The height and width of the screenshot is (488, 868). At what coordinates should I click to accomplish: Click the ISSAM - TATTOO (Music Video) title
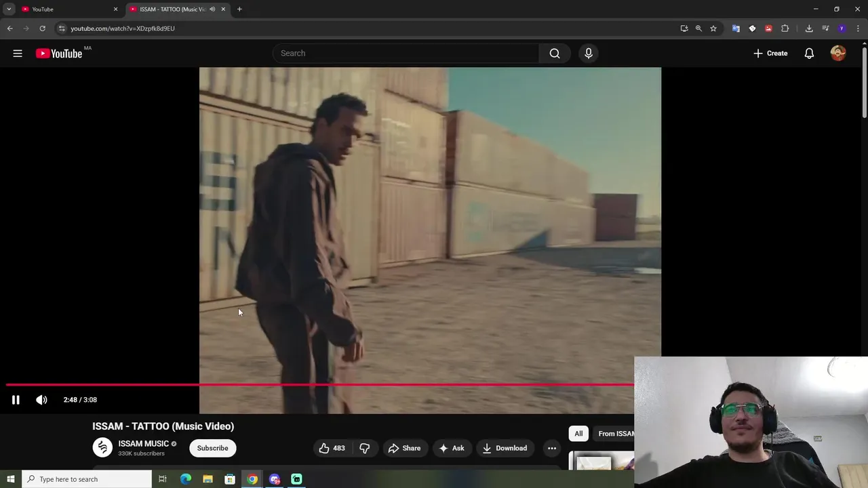tap(163, 426)
